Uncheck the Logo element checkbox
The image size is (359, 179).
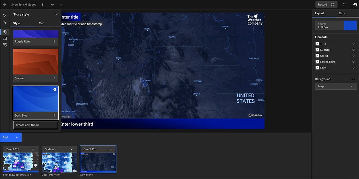tap(317, 68)
